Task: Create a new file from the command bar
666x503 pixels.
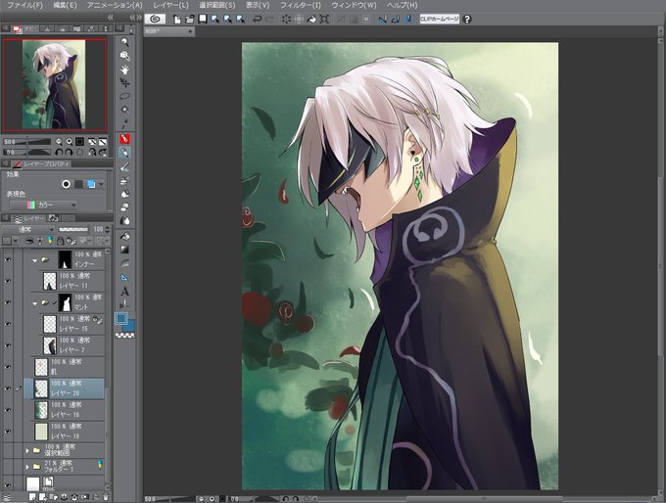Action: coord(177,20)
